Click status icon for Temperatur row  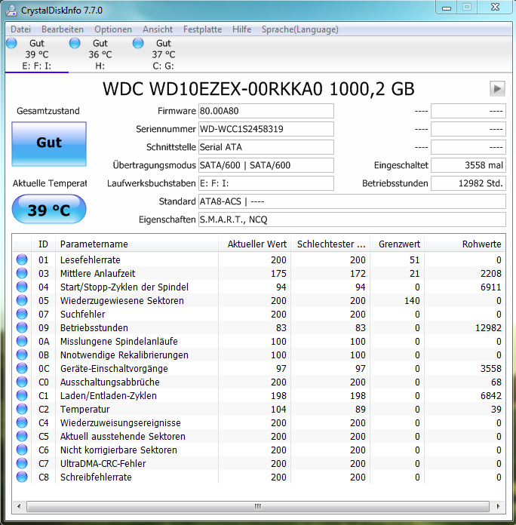(22, 409)
